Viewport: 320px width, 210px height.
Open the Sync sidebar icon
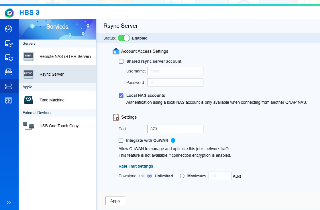(x=9, y=58)
